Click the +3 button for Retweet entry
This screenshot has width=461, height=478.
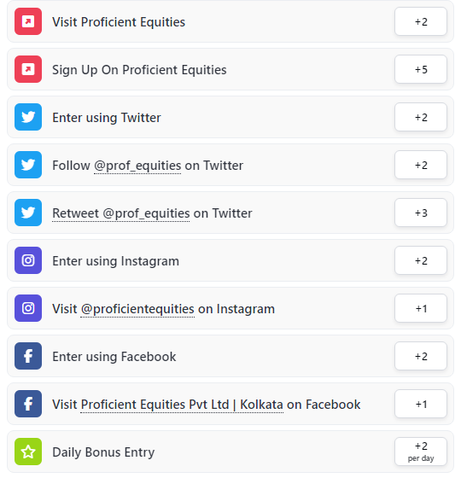click(x=421, y=213)
